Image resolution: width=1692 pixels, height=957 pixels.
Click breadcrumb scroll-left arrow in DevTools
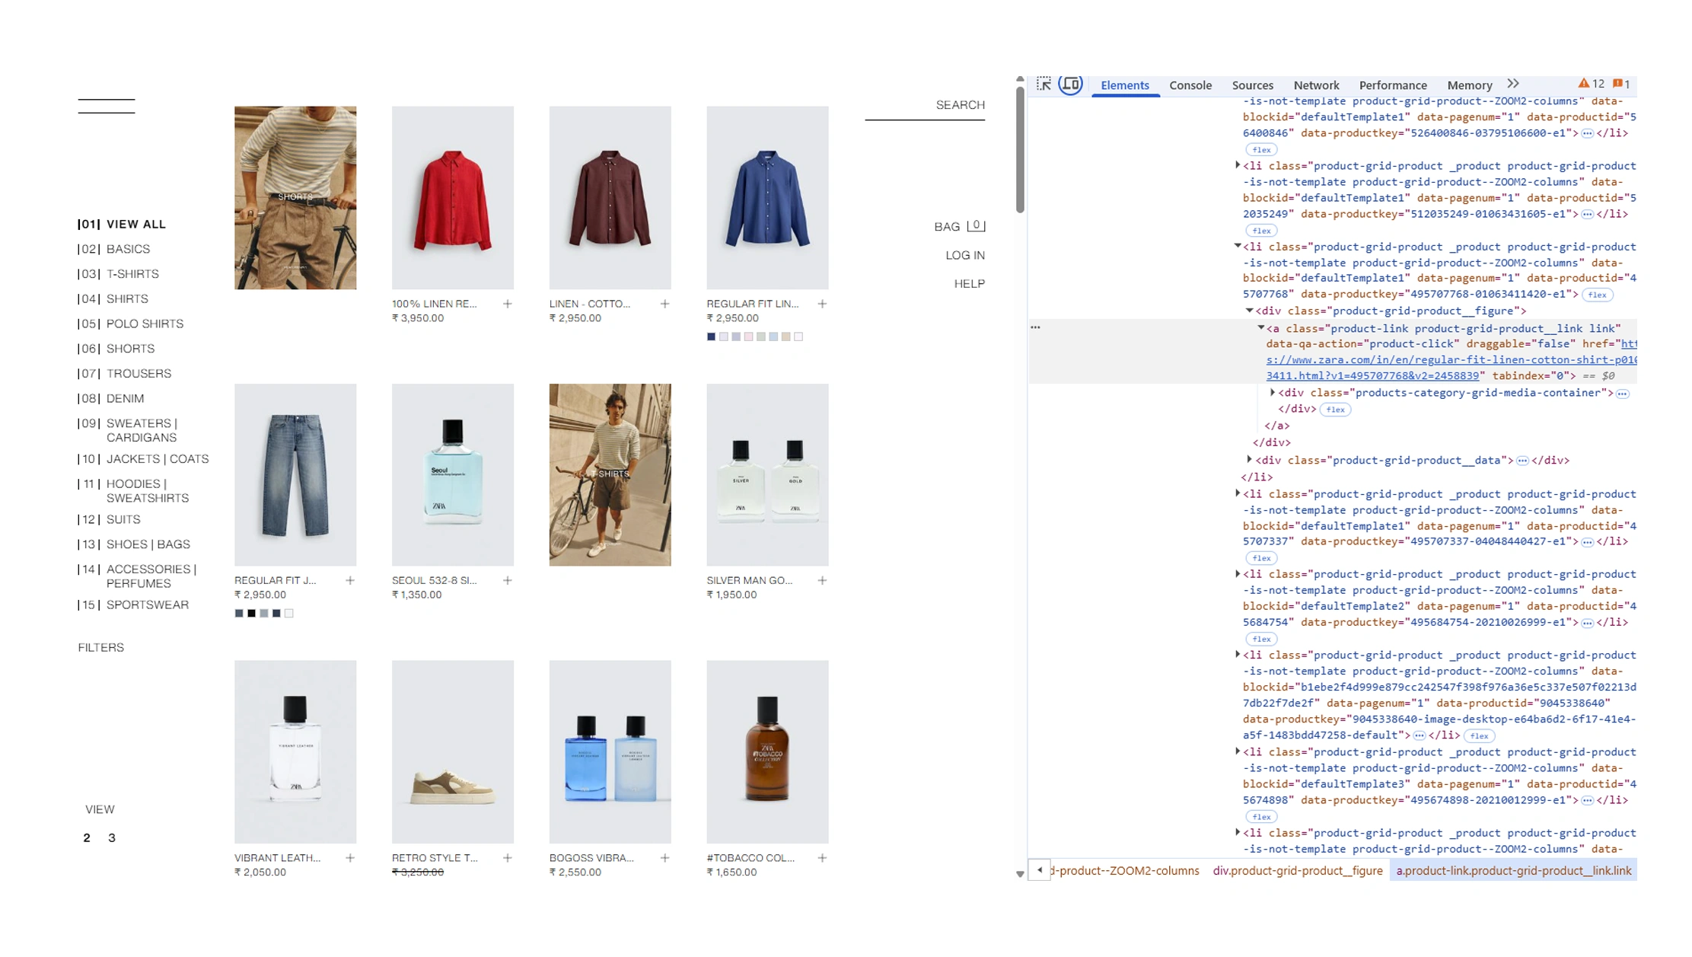[1040, 870]
